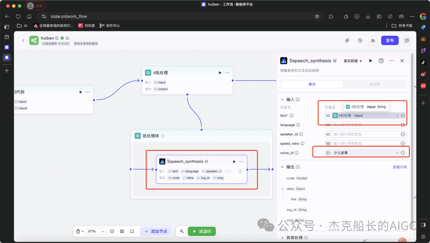
Task: Open workflow version history clock icon
Action: click(360, 40)
